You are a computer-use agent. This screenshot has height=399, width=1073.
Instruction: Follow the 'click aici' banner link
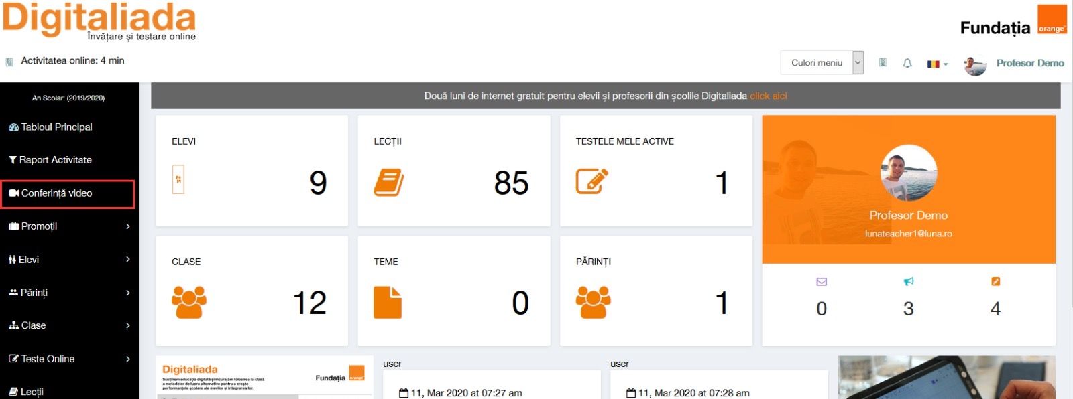[768, 96]
